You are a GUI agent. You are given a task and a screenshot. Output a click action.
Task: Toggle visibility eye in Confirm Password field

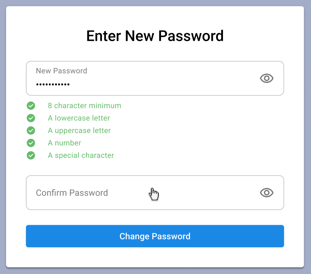tap(267, 192)
